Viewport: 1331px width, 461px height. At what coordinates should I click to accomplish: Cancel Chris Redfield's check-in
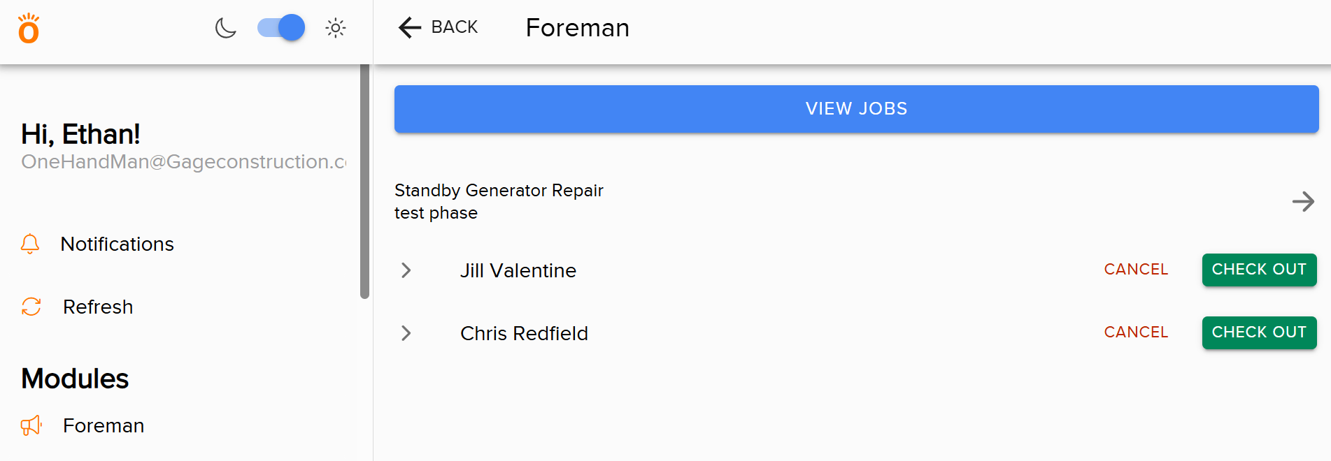pos(1136,332)
